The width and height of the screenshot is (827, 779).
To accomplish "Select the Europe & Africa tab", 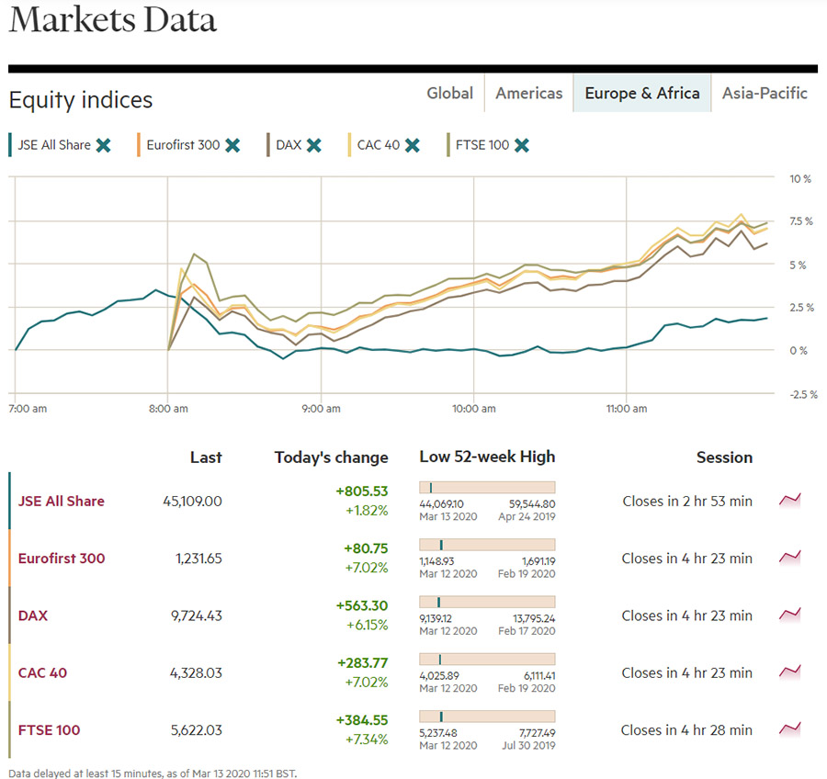I will (642, 94).
